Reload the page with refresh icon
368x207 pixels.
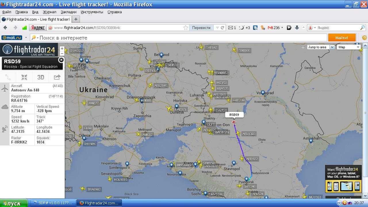point(222,28)
